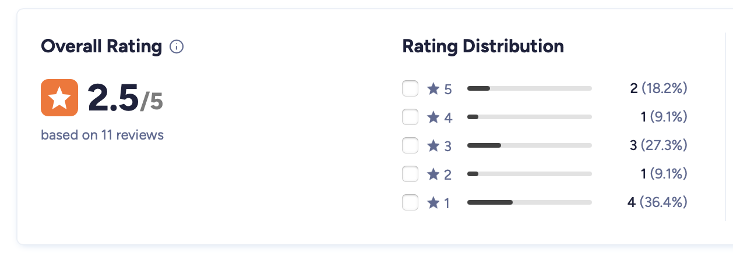The height and width of the screenshot is (257, 733).
Task: Toggle the 1-star filter checkbox
Action: (410, 202)
